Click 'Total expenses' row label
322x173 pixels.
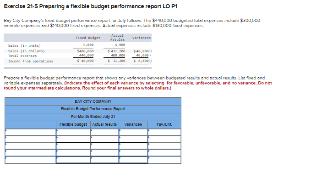click(22, 56)
